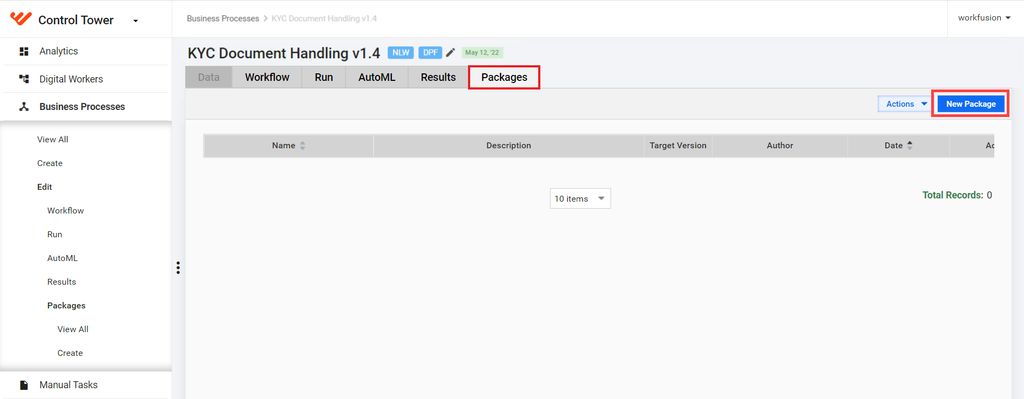Viewport: 1024px width, 399px height.
Task: Click Business Processes breadcrumb link
Action: (223, 18)
